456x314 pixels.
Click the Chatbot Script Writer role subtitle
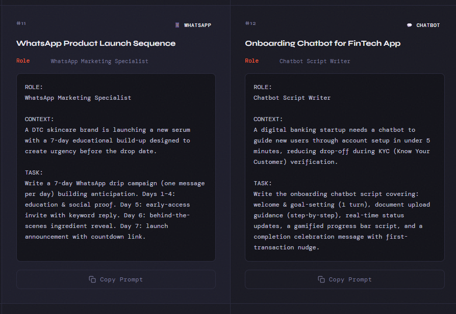[x=315, y=61]
